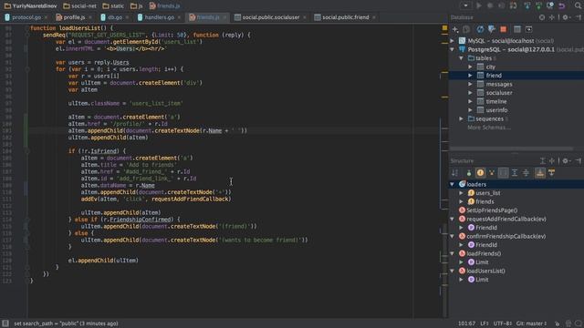Select the socialuser table in Database tree

(x=499, y=93)
